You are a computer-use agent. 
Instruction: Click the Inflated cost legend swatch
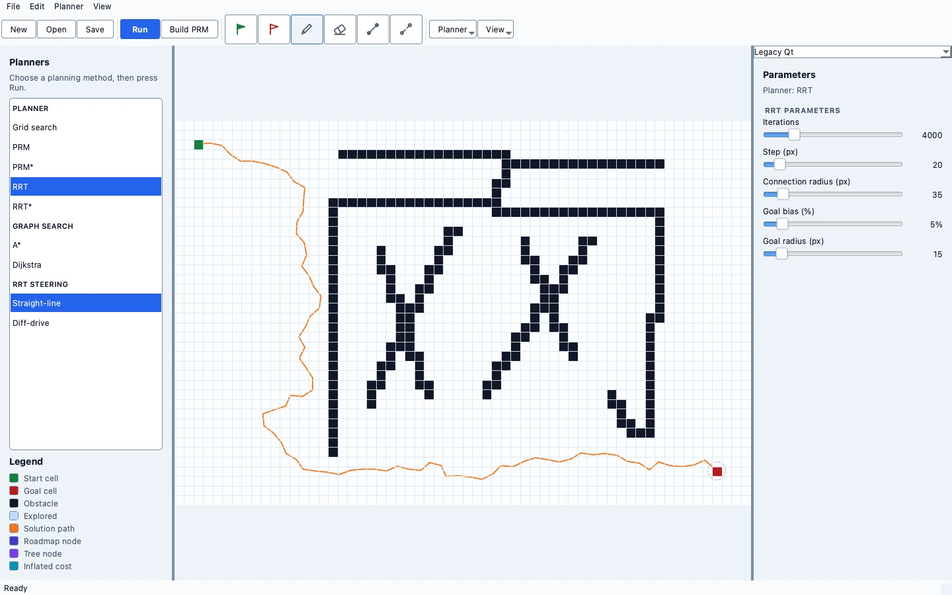[14, 566]
